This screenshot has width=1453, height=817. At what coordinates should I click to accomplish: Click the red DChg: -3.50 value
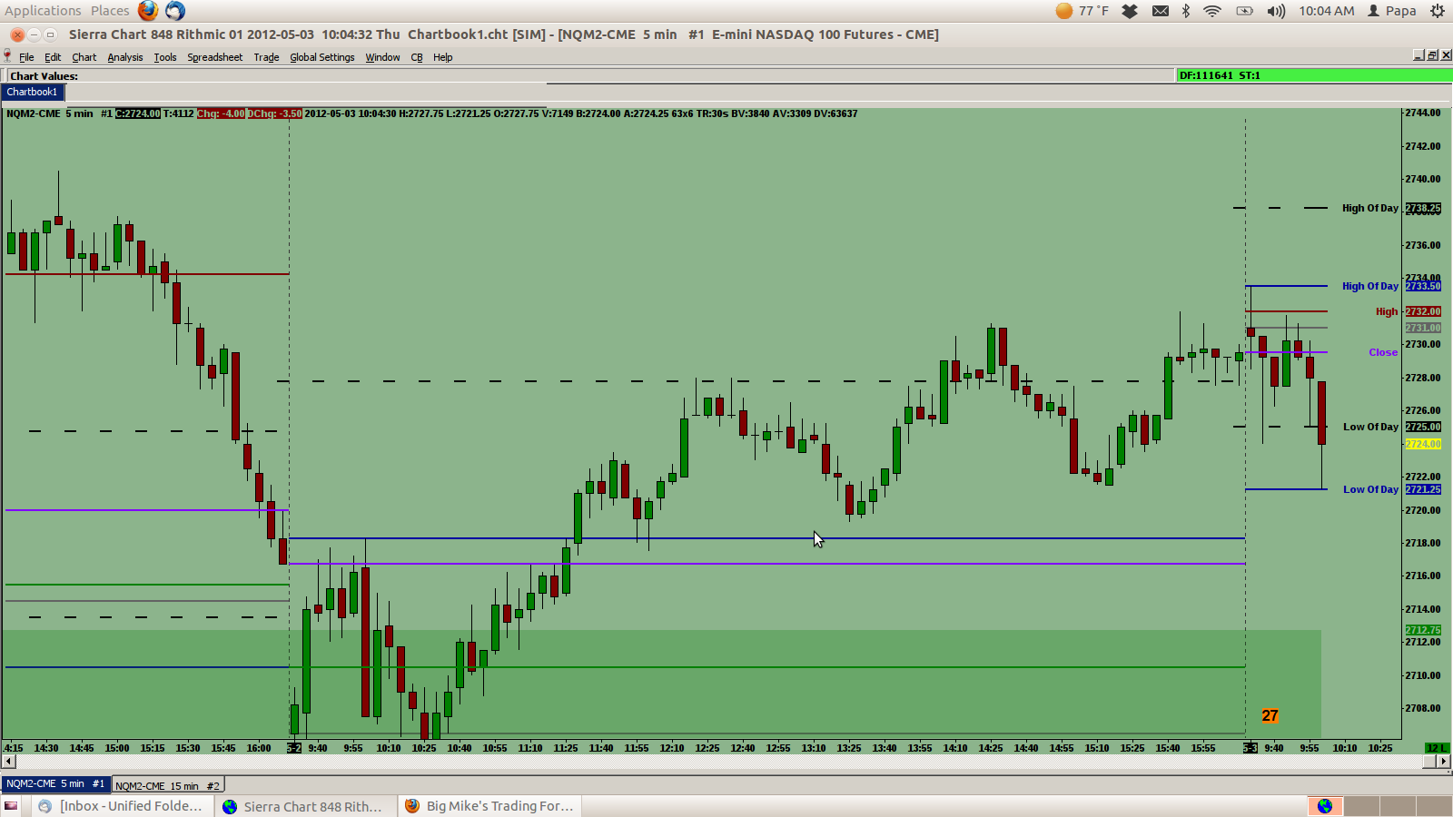(274, 113)
